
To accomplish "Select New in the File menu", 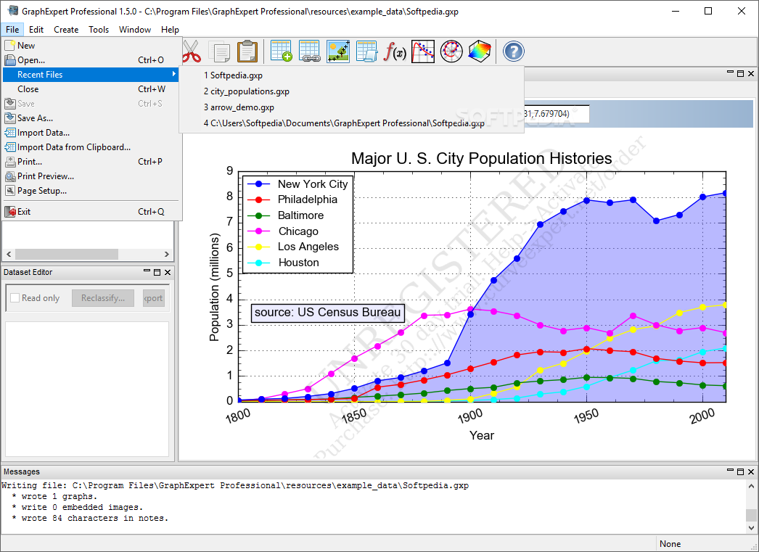I will click(91, 46).
